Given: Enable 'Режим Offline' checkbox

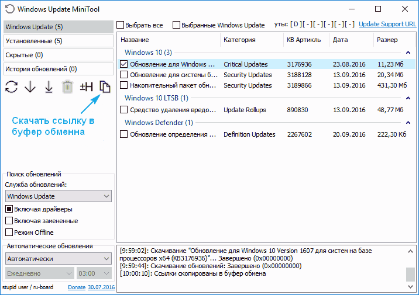Looking at the screenshot, I should [x=9, y=232].
